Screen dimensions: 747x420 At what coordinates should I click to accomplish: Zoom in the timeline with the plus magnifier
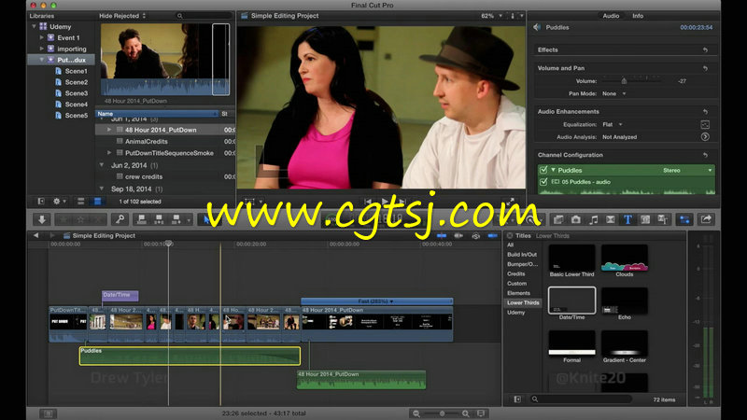coord(465,413)
